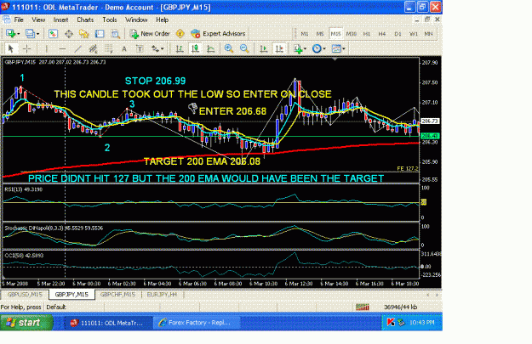Show the Terminal window icon

coord(100,33)
